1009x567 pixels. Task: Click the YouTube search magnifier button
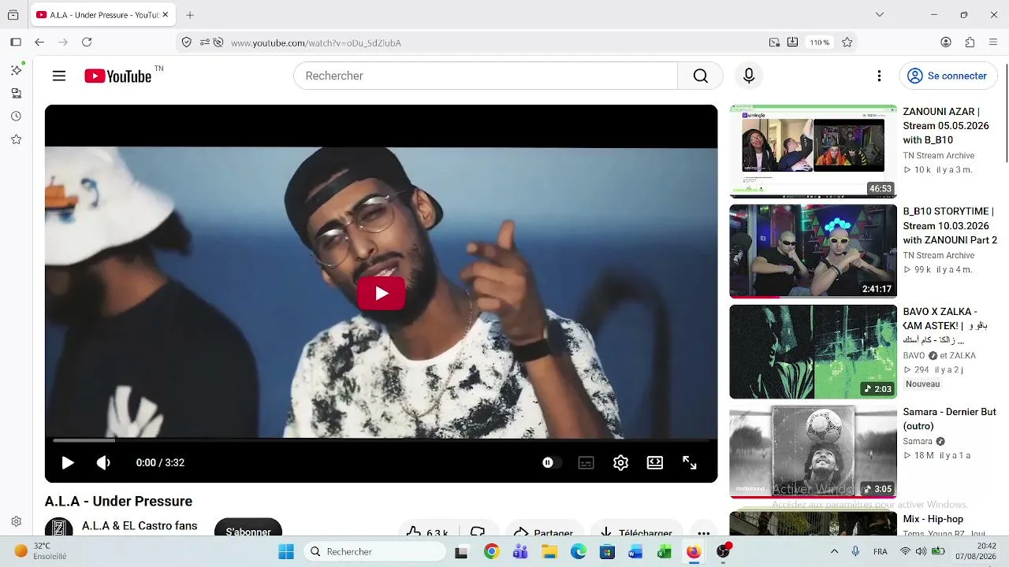coord(700,76)
